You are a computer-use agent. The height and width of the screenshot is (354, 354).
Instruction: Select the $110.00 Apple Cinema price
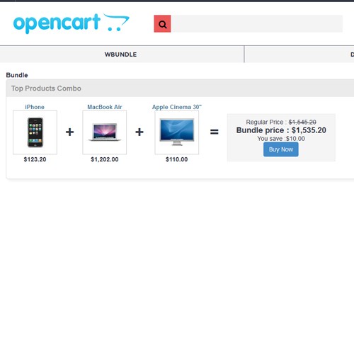(177, 159)
